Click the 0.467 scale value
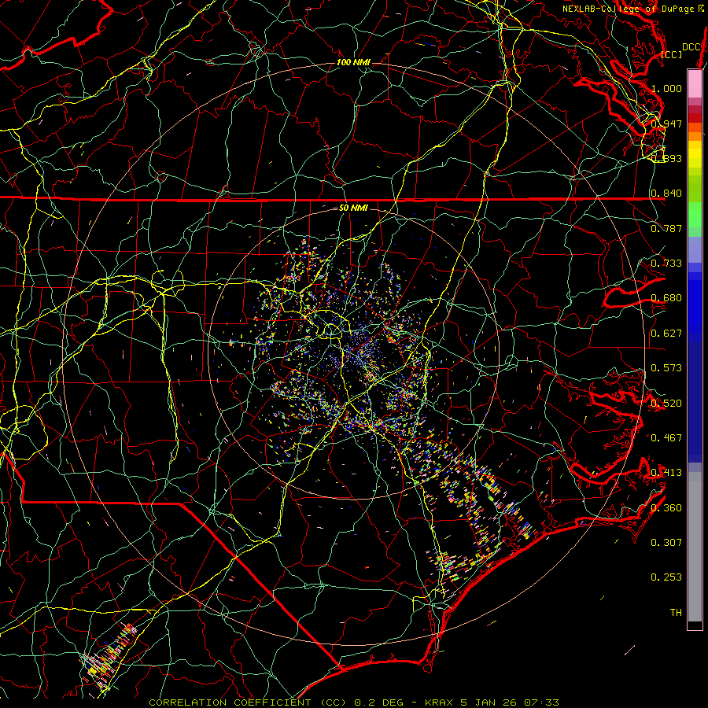The image size is (708, 708). 666,437
